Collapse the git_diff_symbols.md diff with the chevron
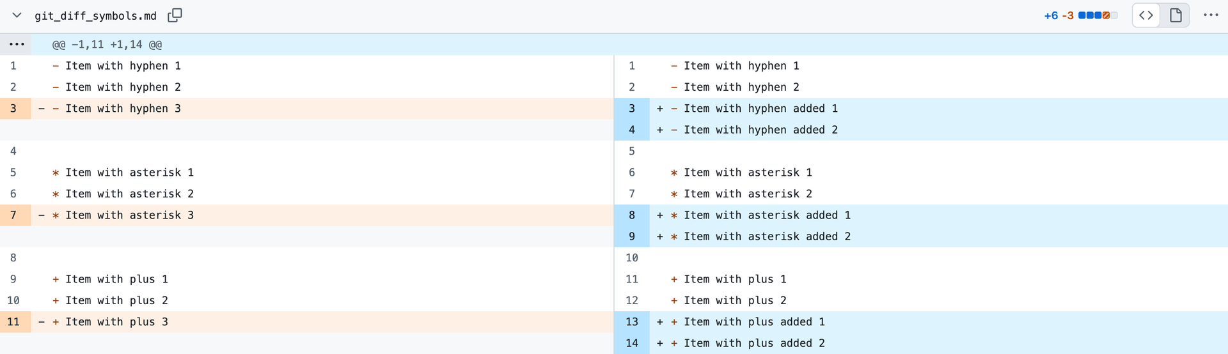 17,15
